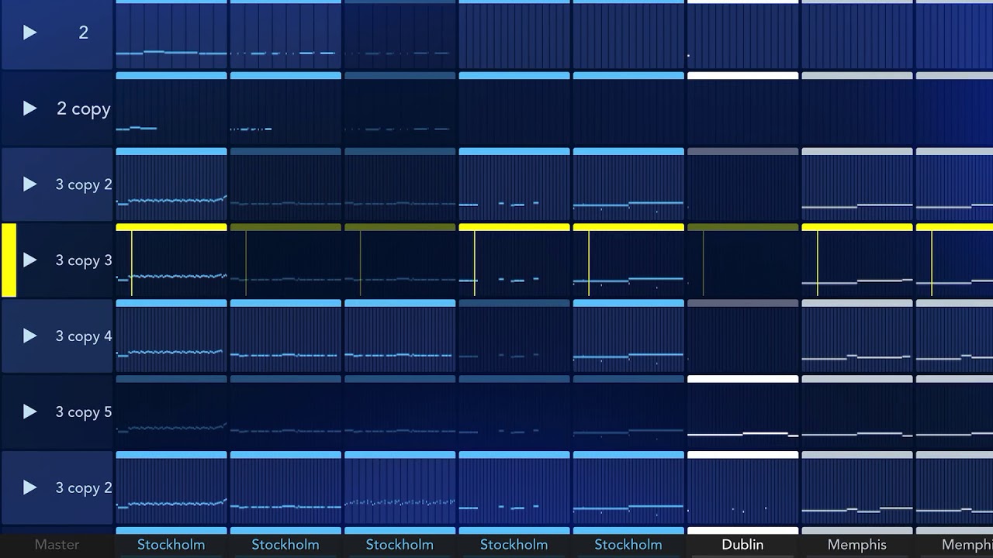
Task: Play the 3 copy 3 track
Action: tap(29, 260)
